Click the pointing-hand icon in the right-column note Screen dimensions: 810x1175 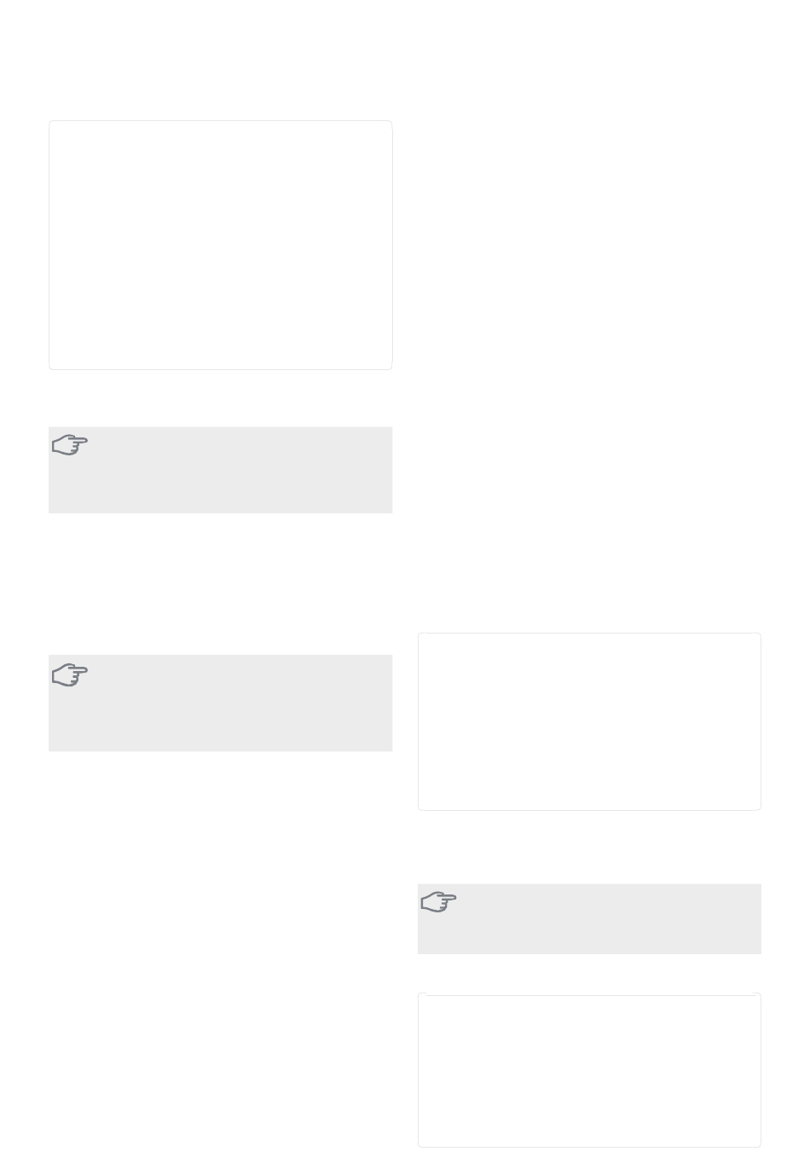(x=439, y=902)
